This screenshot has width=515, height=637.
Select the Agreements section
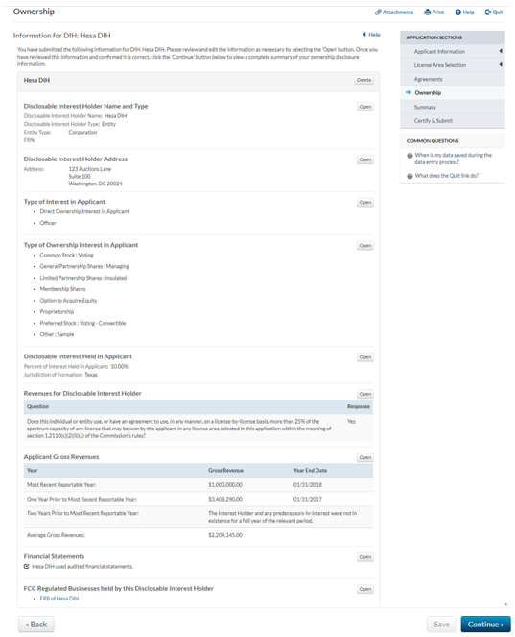point(429,79)
